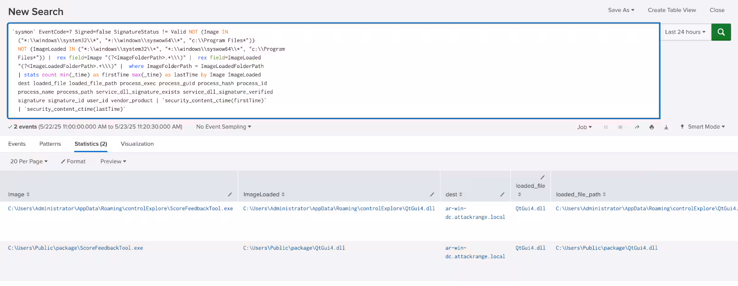
Task: Switch to the Visualization tab
Action: coord(137,144)
